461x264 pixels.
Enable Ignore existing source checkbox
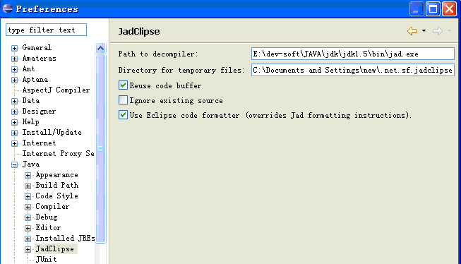[x=123, y=100]
